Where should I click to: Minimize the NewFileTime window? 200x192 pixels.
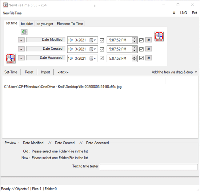164,5
